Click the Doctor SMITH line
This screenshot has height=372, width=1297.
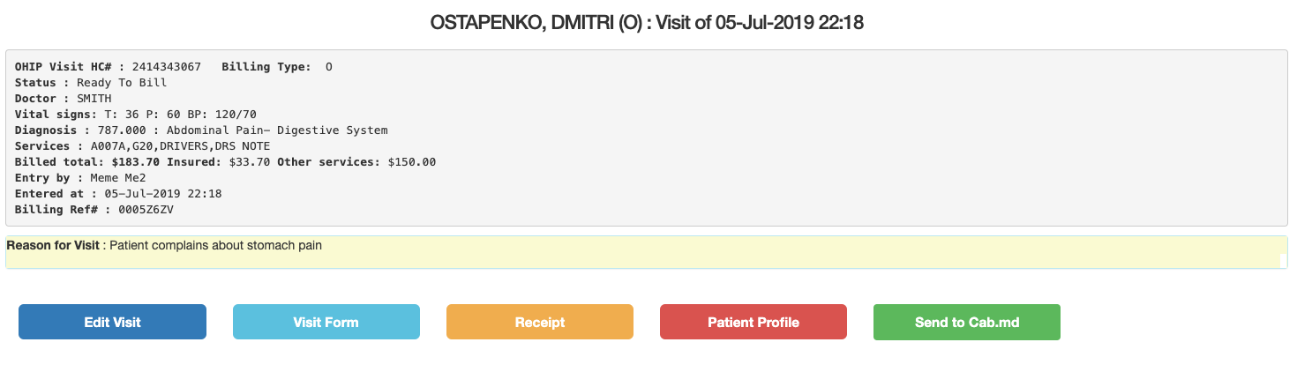64,99
